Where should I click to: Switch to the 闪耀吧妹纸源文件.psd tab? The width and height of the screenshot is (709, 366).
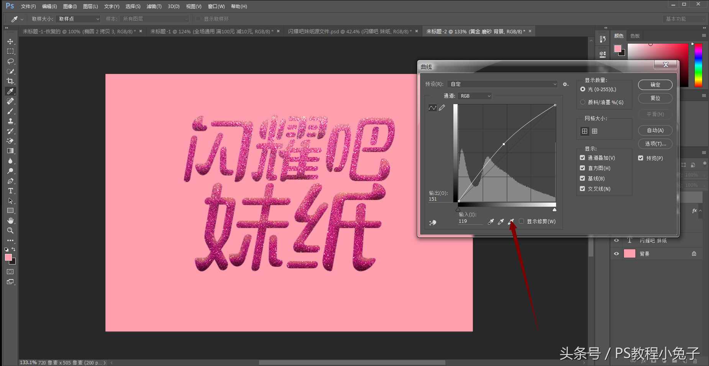click(349, 31)
